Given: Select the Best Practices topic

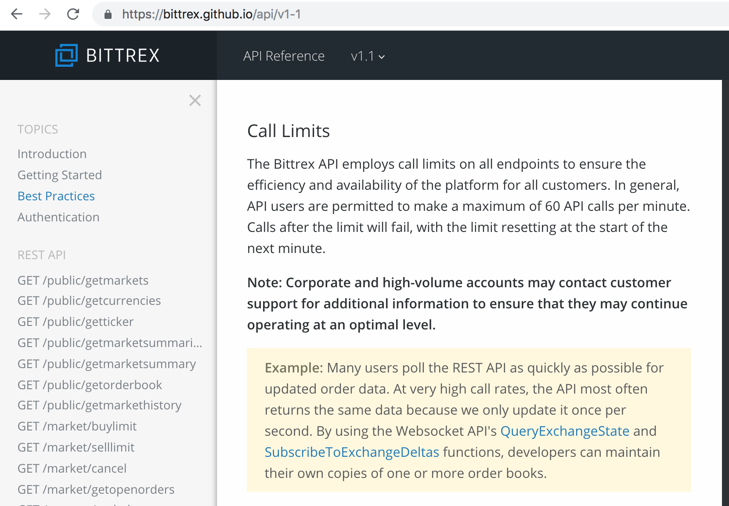Looking at the screenshot, I should point(56,196).
